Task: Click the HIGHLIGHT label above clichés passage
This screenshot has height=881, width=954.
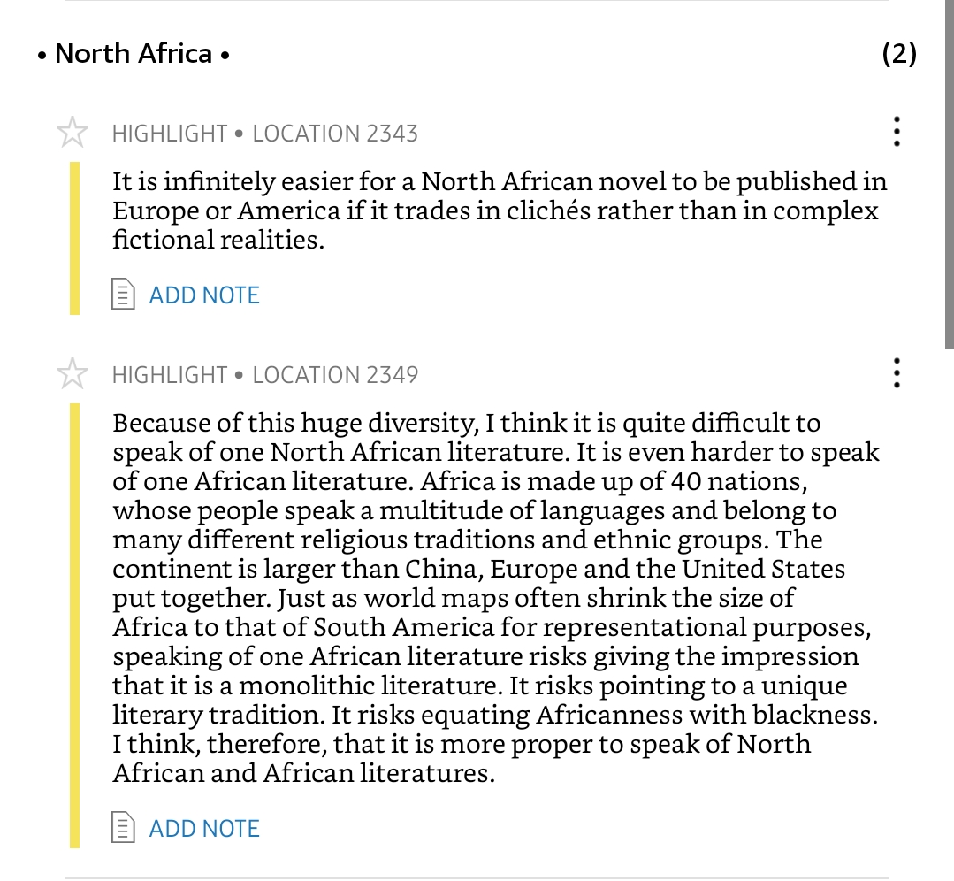Action: click(170, 134)
